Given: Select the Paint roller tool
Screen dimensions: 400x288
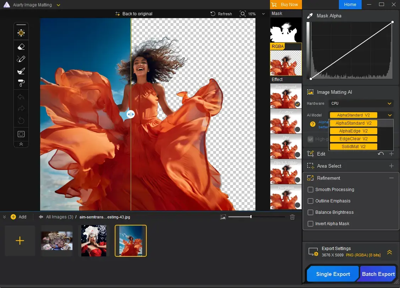Looking at the screenshot, I should [21, 82].
